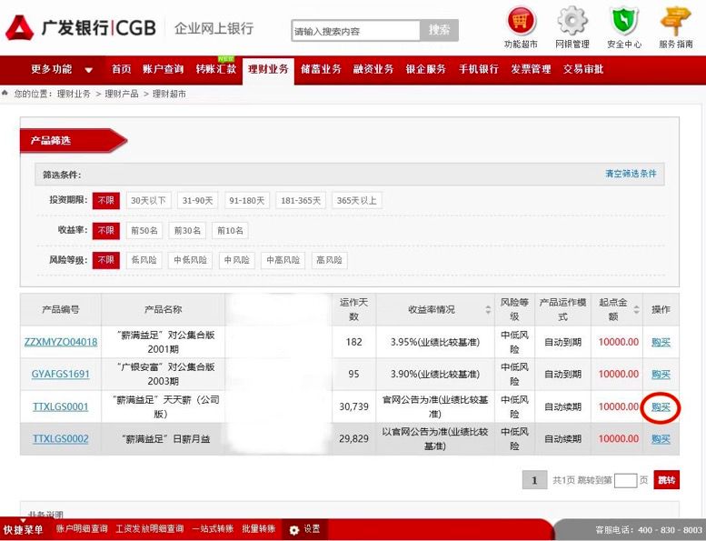706x541 pixels.
Task: Expand the 更多功能 dropdown menu
Action: [x=62, y=69]
